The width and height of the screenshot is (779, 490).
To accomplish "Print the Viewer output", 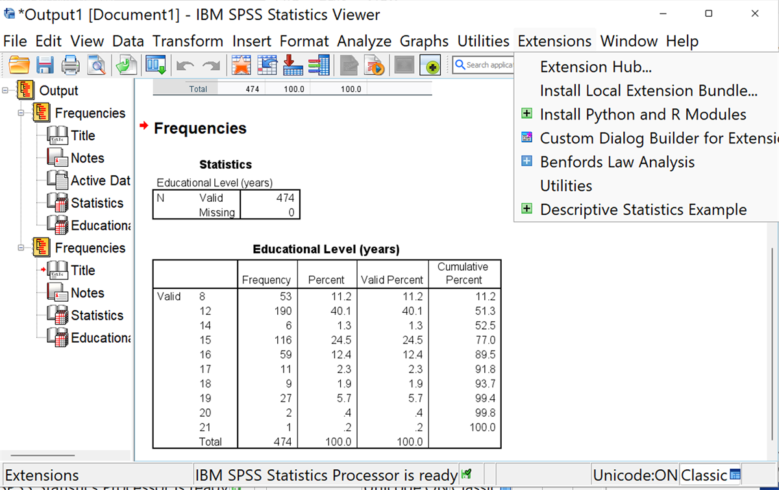I will click(70, 64).
